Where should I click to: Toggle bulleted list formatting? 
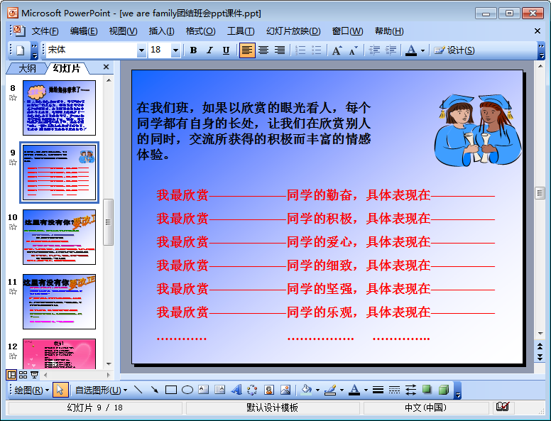(316, 50)
